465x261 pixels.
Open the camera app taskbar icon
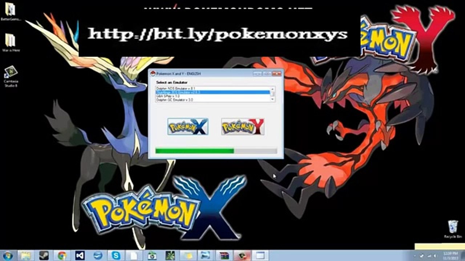[152, 255]
